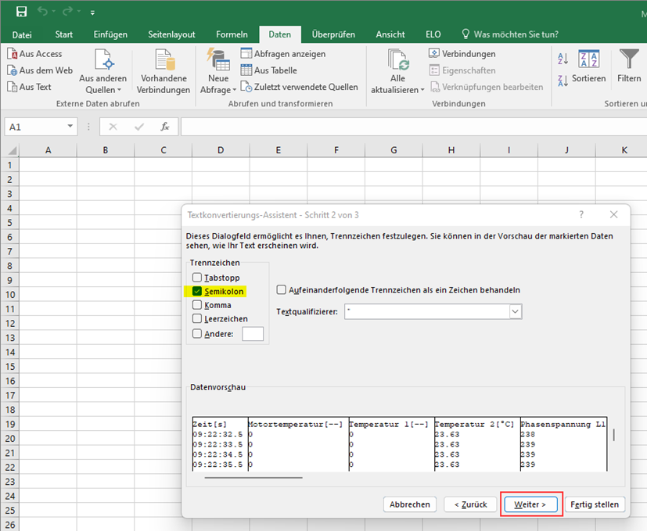Enable Aufeinanderfolgende Trennzeichen checkbox
The height and width of the screenshot is (531, 647).
click(x=282, y=290)
